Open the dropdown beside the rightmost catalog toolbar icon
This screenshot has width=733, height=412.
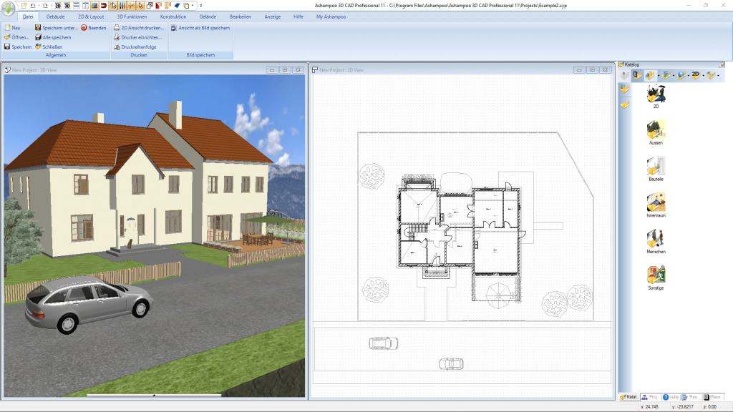point(717,75)
